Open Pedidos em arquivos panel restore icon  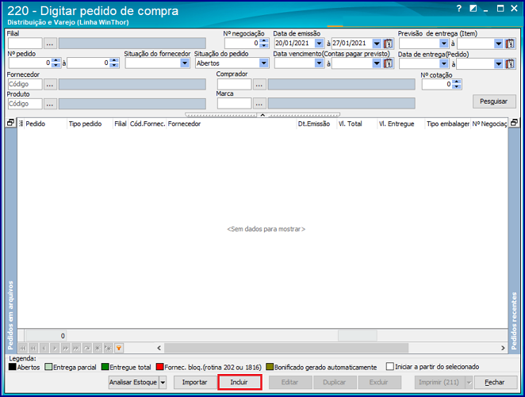[x=11, y=123]
